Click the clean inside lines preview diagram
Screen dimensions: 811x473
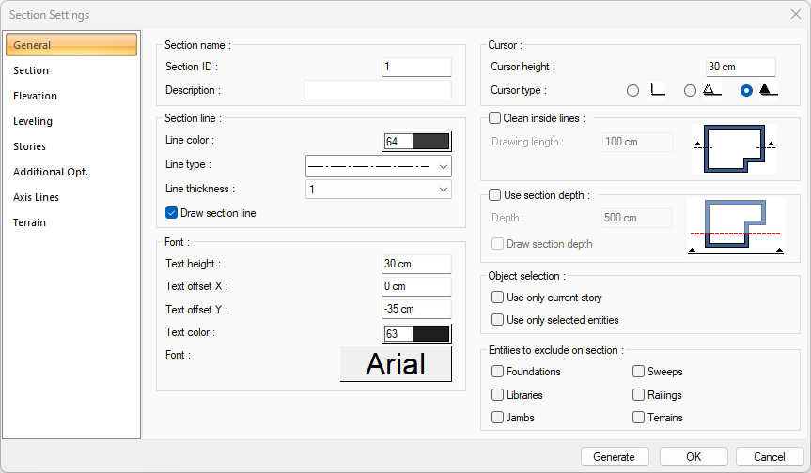pyautogui.click(x=734, y=148)
